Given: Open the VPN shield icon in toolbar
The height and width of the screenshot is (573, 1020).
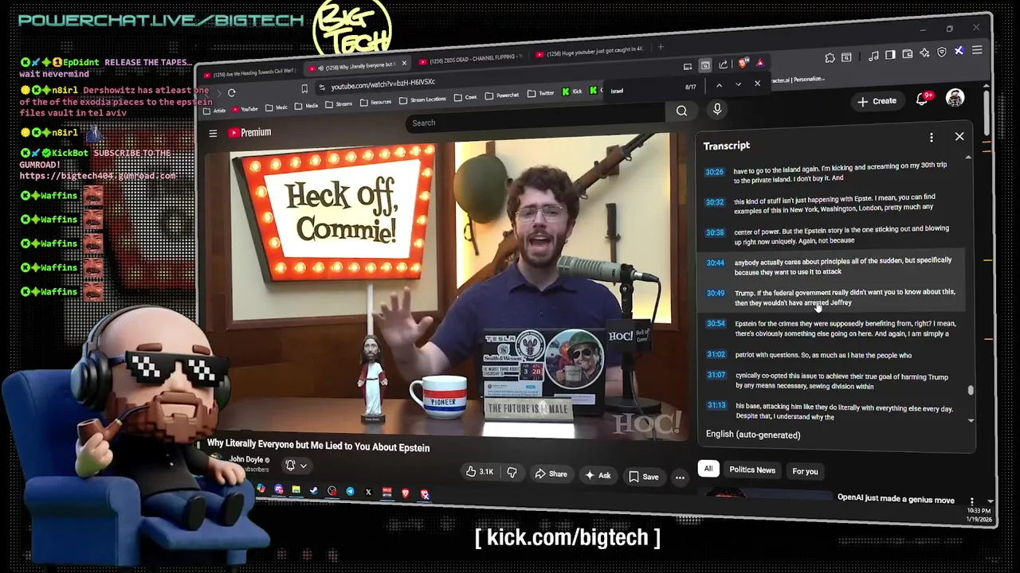Looking at the screenshot, I should pos(942,53).
